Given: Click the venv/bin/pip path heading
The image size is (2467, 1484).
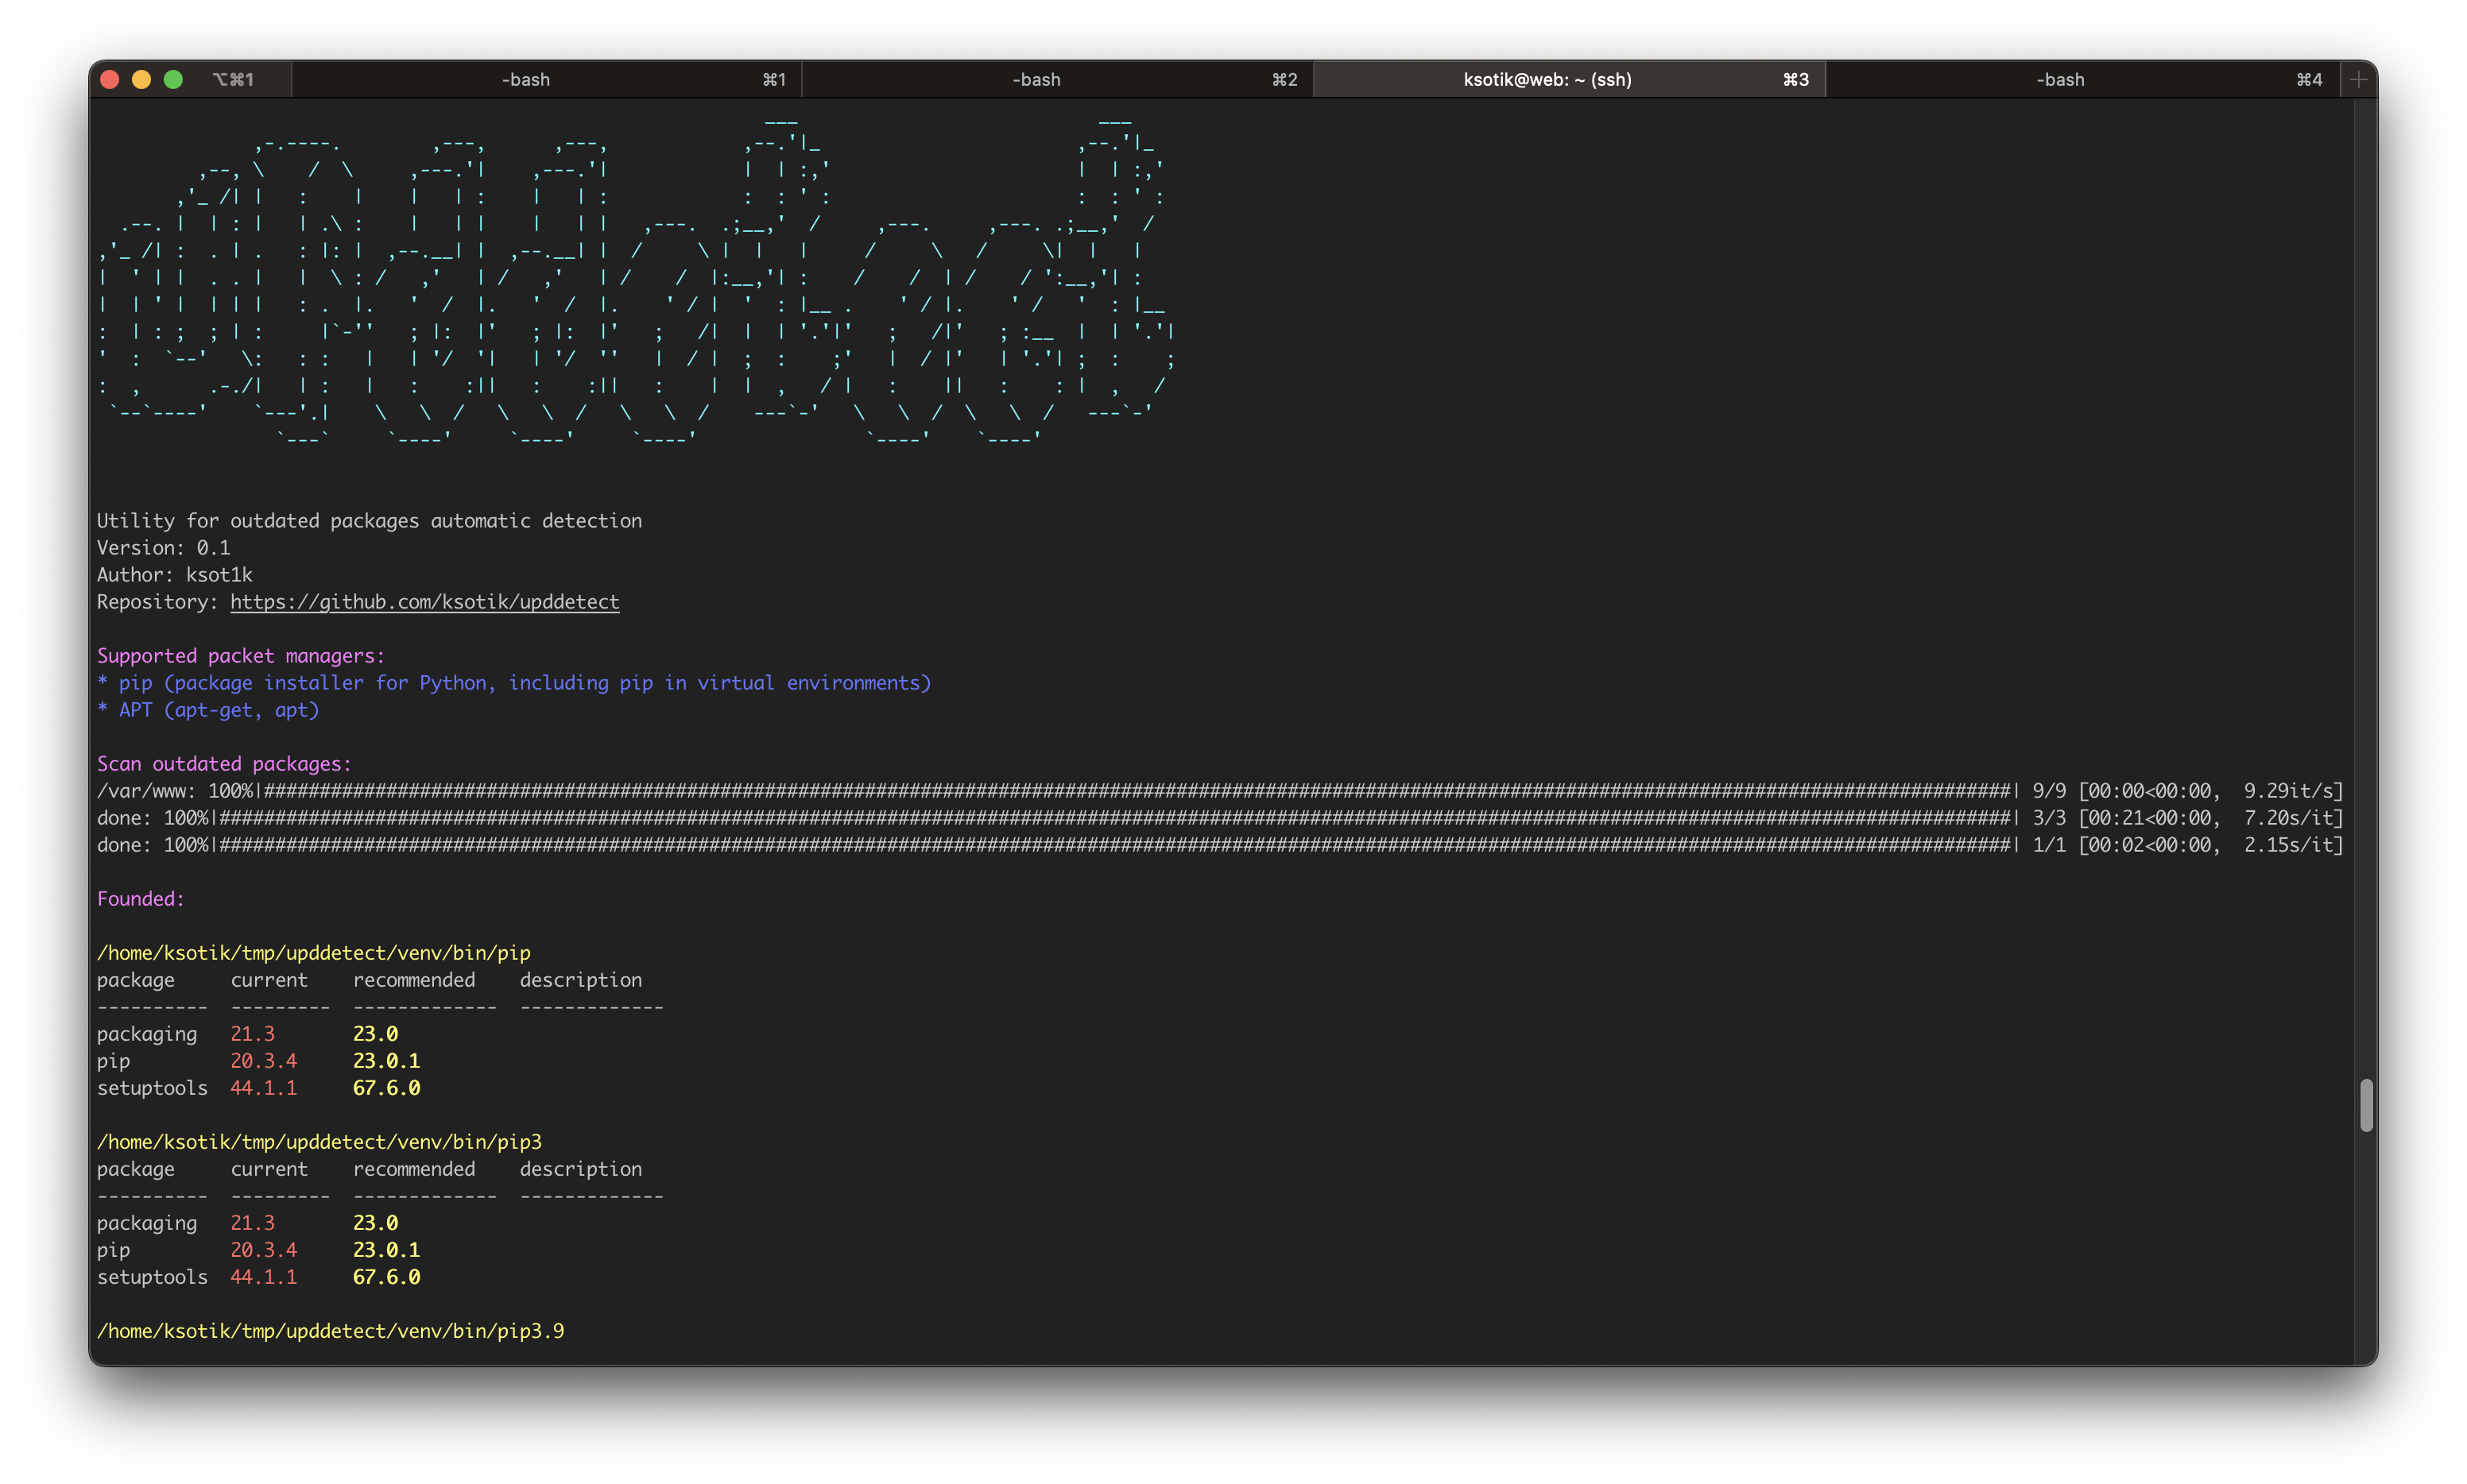Looking at the screenshot, I should (313, 953).
